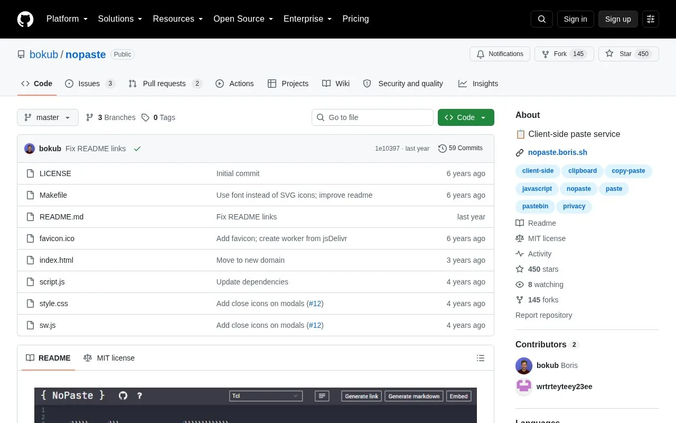Click the privacy topic tag
Image resolution: width=676 pixels, height=423 pixels.
(574, 206)
